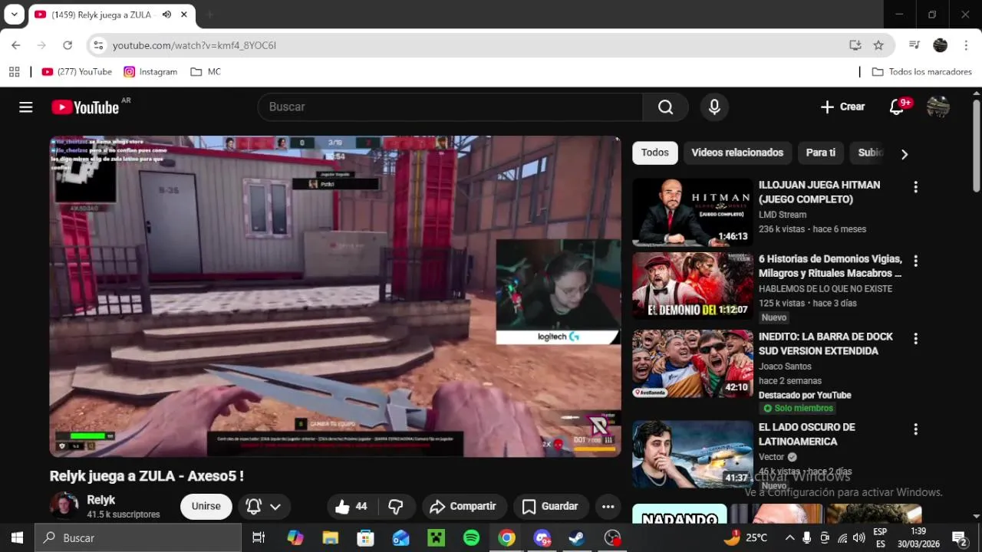The height and width of the screenshot is (552, 982).
Task: Open the tab search dropdown arrow
Action: pos(14,15)
